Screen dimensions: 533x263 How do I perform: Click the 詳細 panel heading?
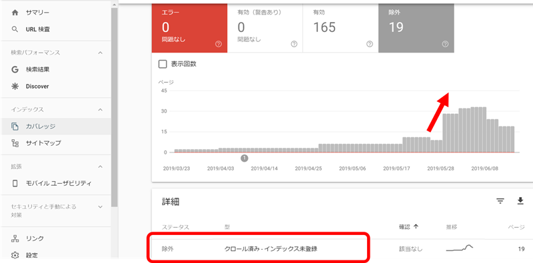point(171,202)
